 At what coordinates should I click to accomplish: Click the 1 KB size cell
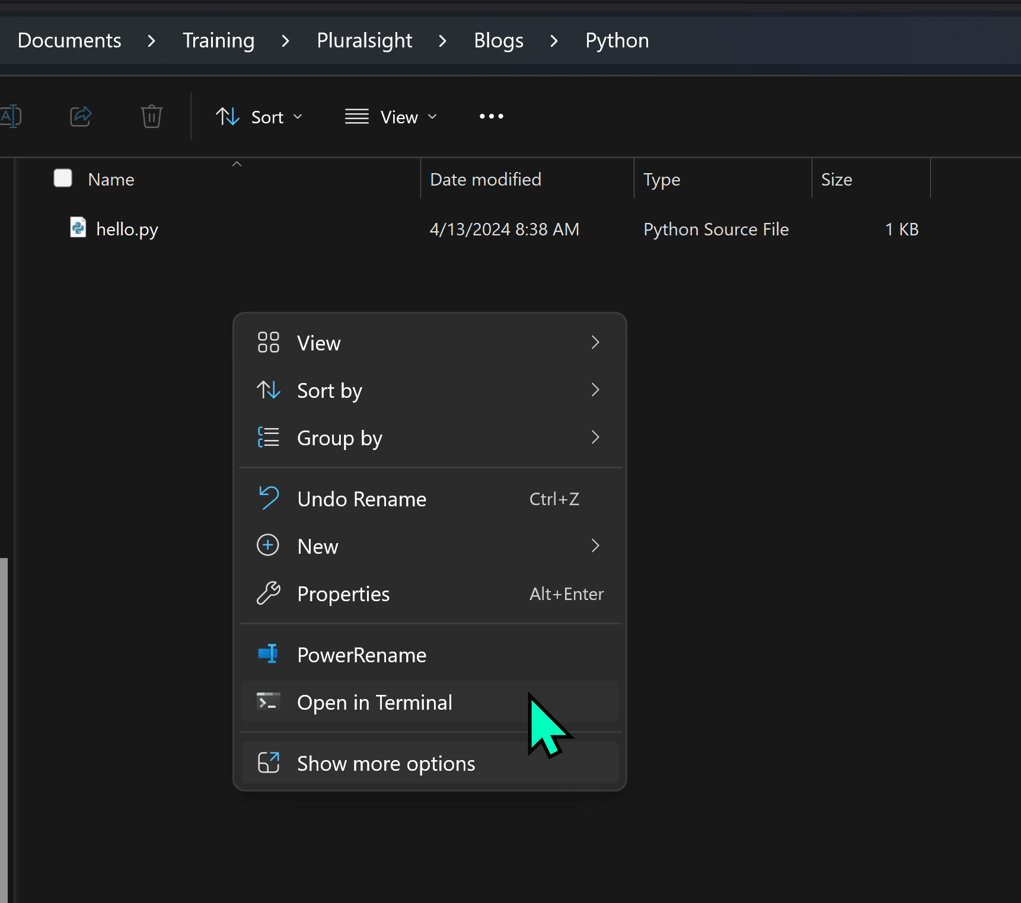(x=901, y=229)
